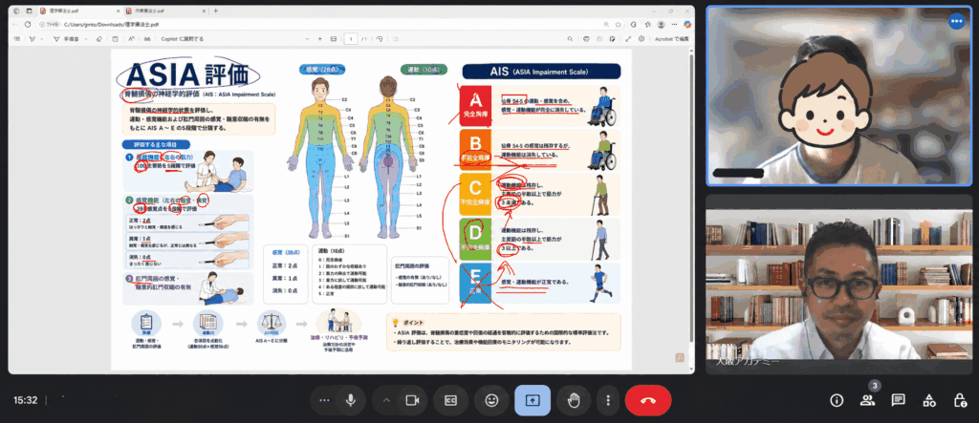979x423 pixels.
Task: Click Copilot に質問する in the PDF toolbar
Action: click(x=183, y=39)
